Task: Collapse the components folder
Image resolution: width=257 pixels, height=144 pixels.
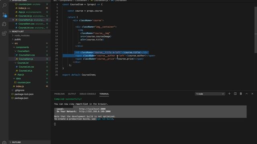Action: 30,47
